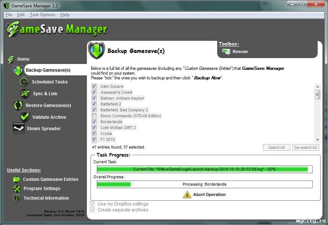Toggle Use my DropBox settings checkbox
Screen dimensions: 328x225
tap(92, 204)
